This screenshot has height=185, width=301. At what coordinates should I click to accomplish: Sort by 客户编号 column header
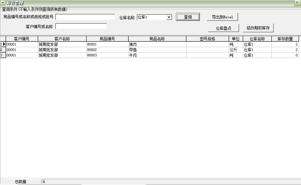[x=22, y=39]
